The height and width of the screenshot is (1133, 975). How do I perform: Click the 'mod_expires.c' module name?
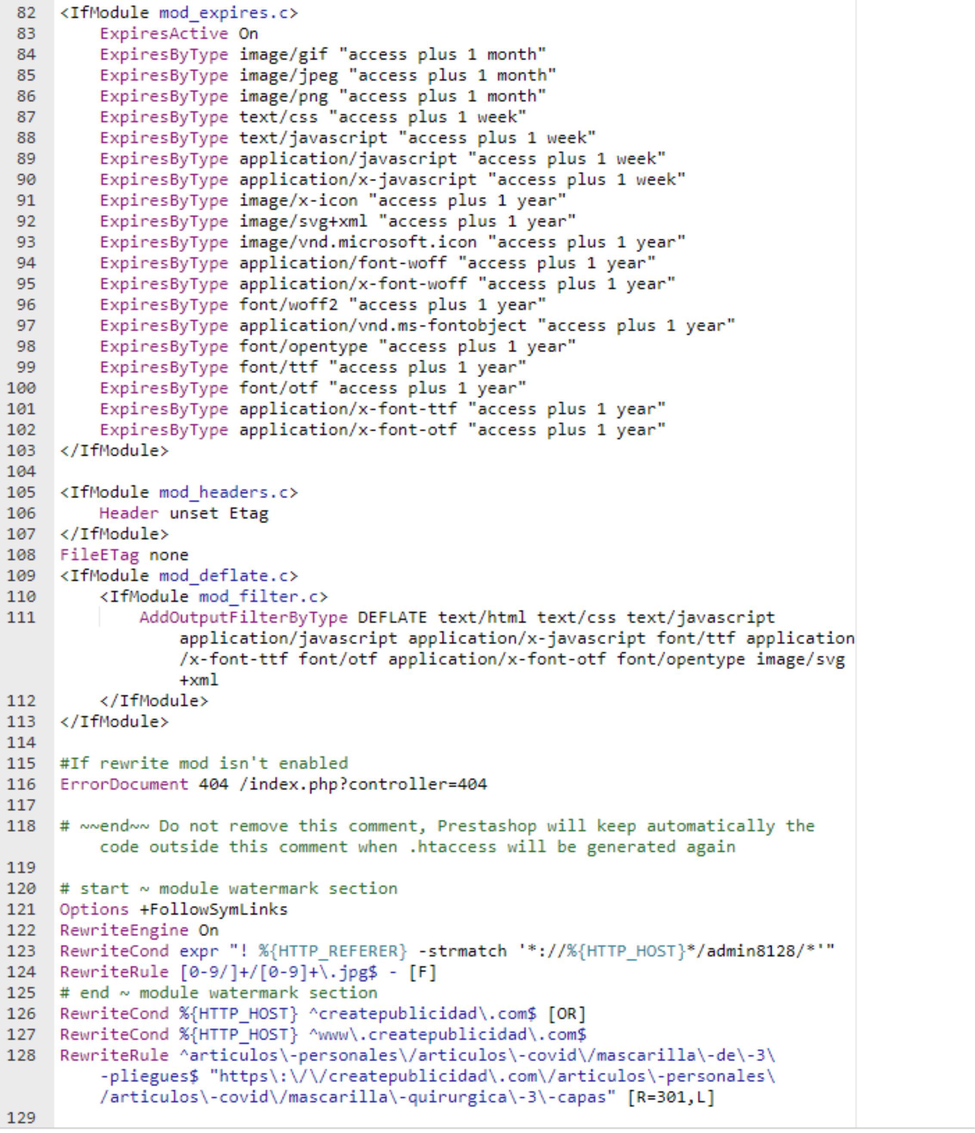coord(224,12)
